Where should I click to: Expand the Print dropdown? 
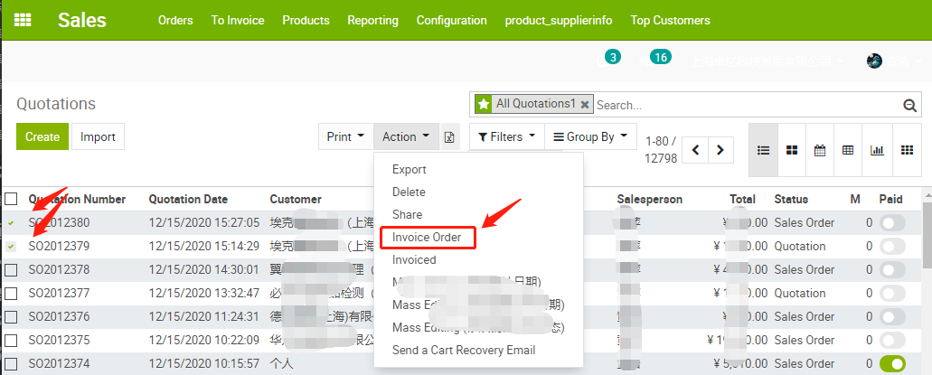tap(345, 137)
